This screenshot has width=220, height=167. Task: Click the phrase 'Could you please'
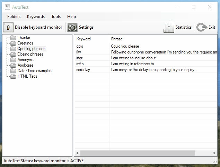click(x=125, y=46)
